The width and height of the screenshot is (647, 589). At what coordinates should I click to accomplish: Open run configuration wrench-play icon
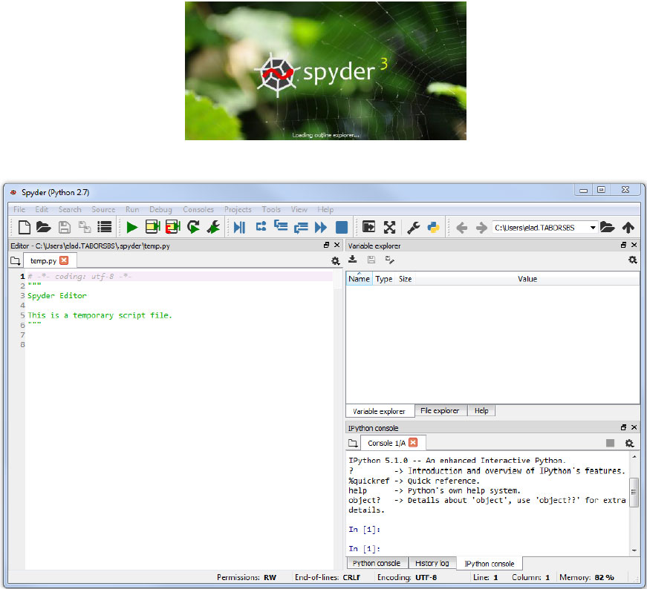[213, 227]
